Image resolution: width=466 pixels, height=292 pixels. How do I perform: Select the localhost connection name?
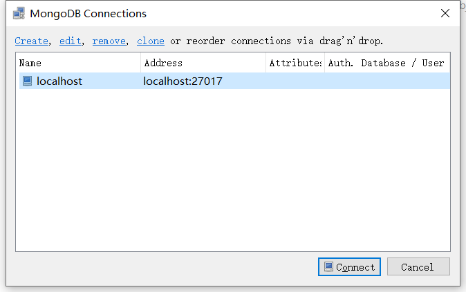pyautogui.click(x=59, y=81)
